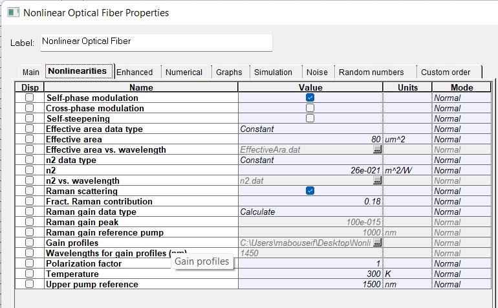Click the window icon in the title bar

coord(14,12)
